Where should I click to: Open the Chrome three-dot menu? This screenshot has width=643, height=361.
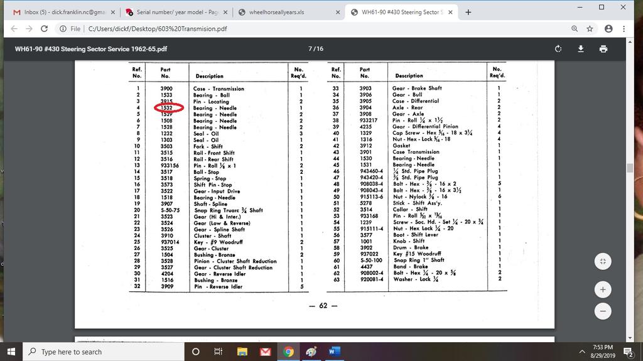pos(624,29)
